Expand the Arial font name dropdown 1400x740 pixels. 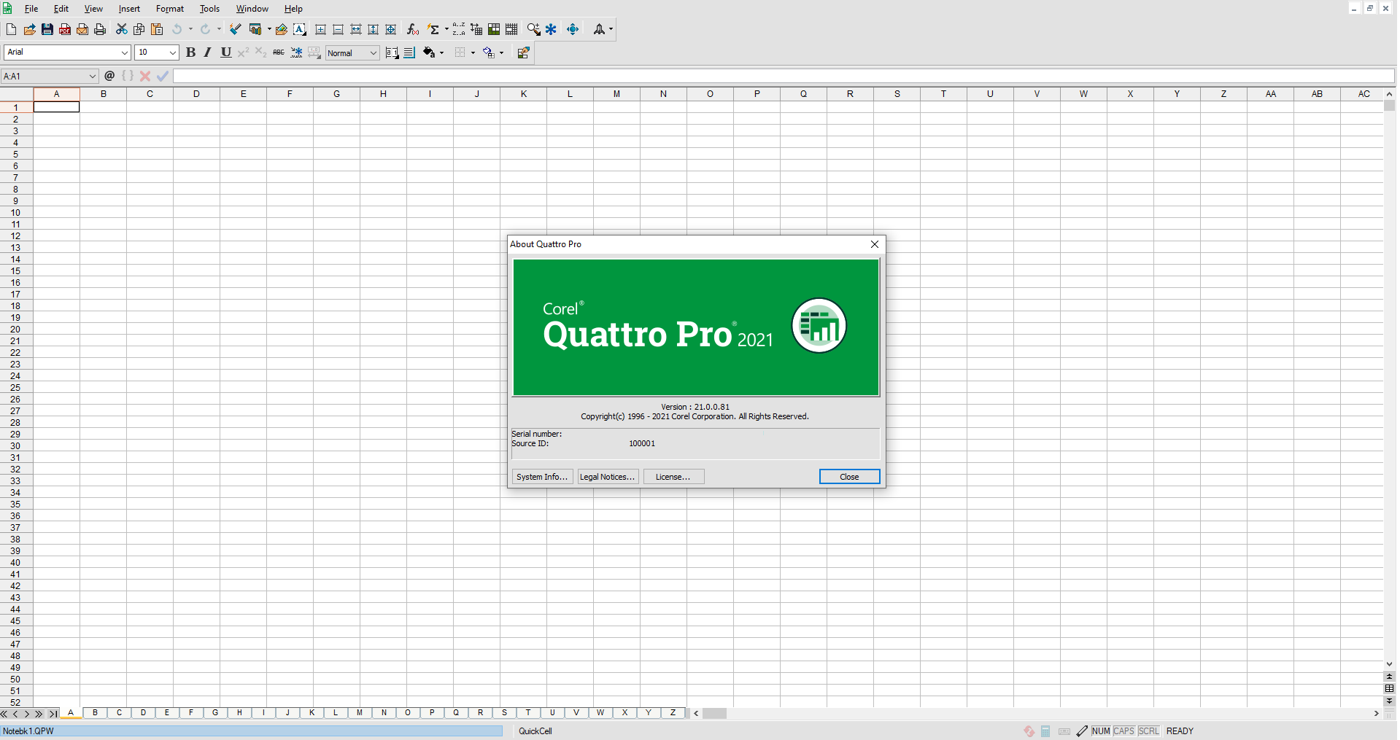click(x=124, y=52)
